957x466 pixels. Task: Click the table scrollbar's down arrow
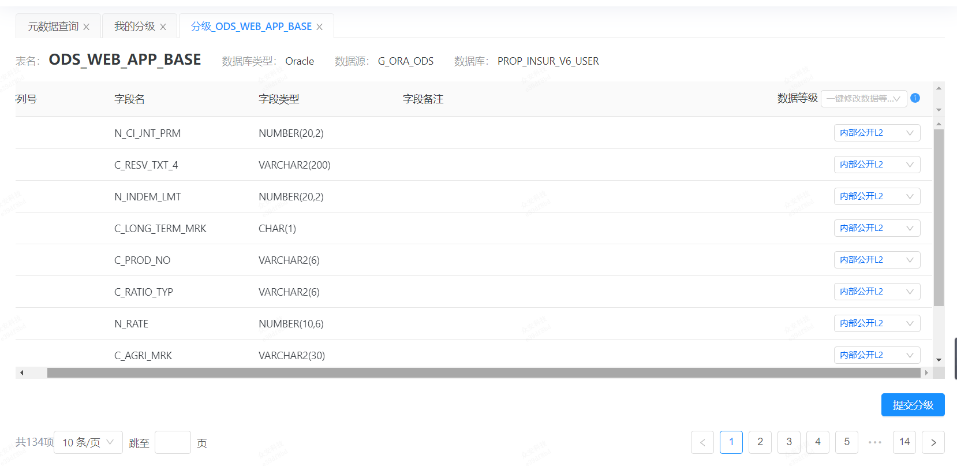click(939, 360)
